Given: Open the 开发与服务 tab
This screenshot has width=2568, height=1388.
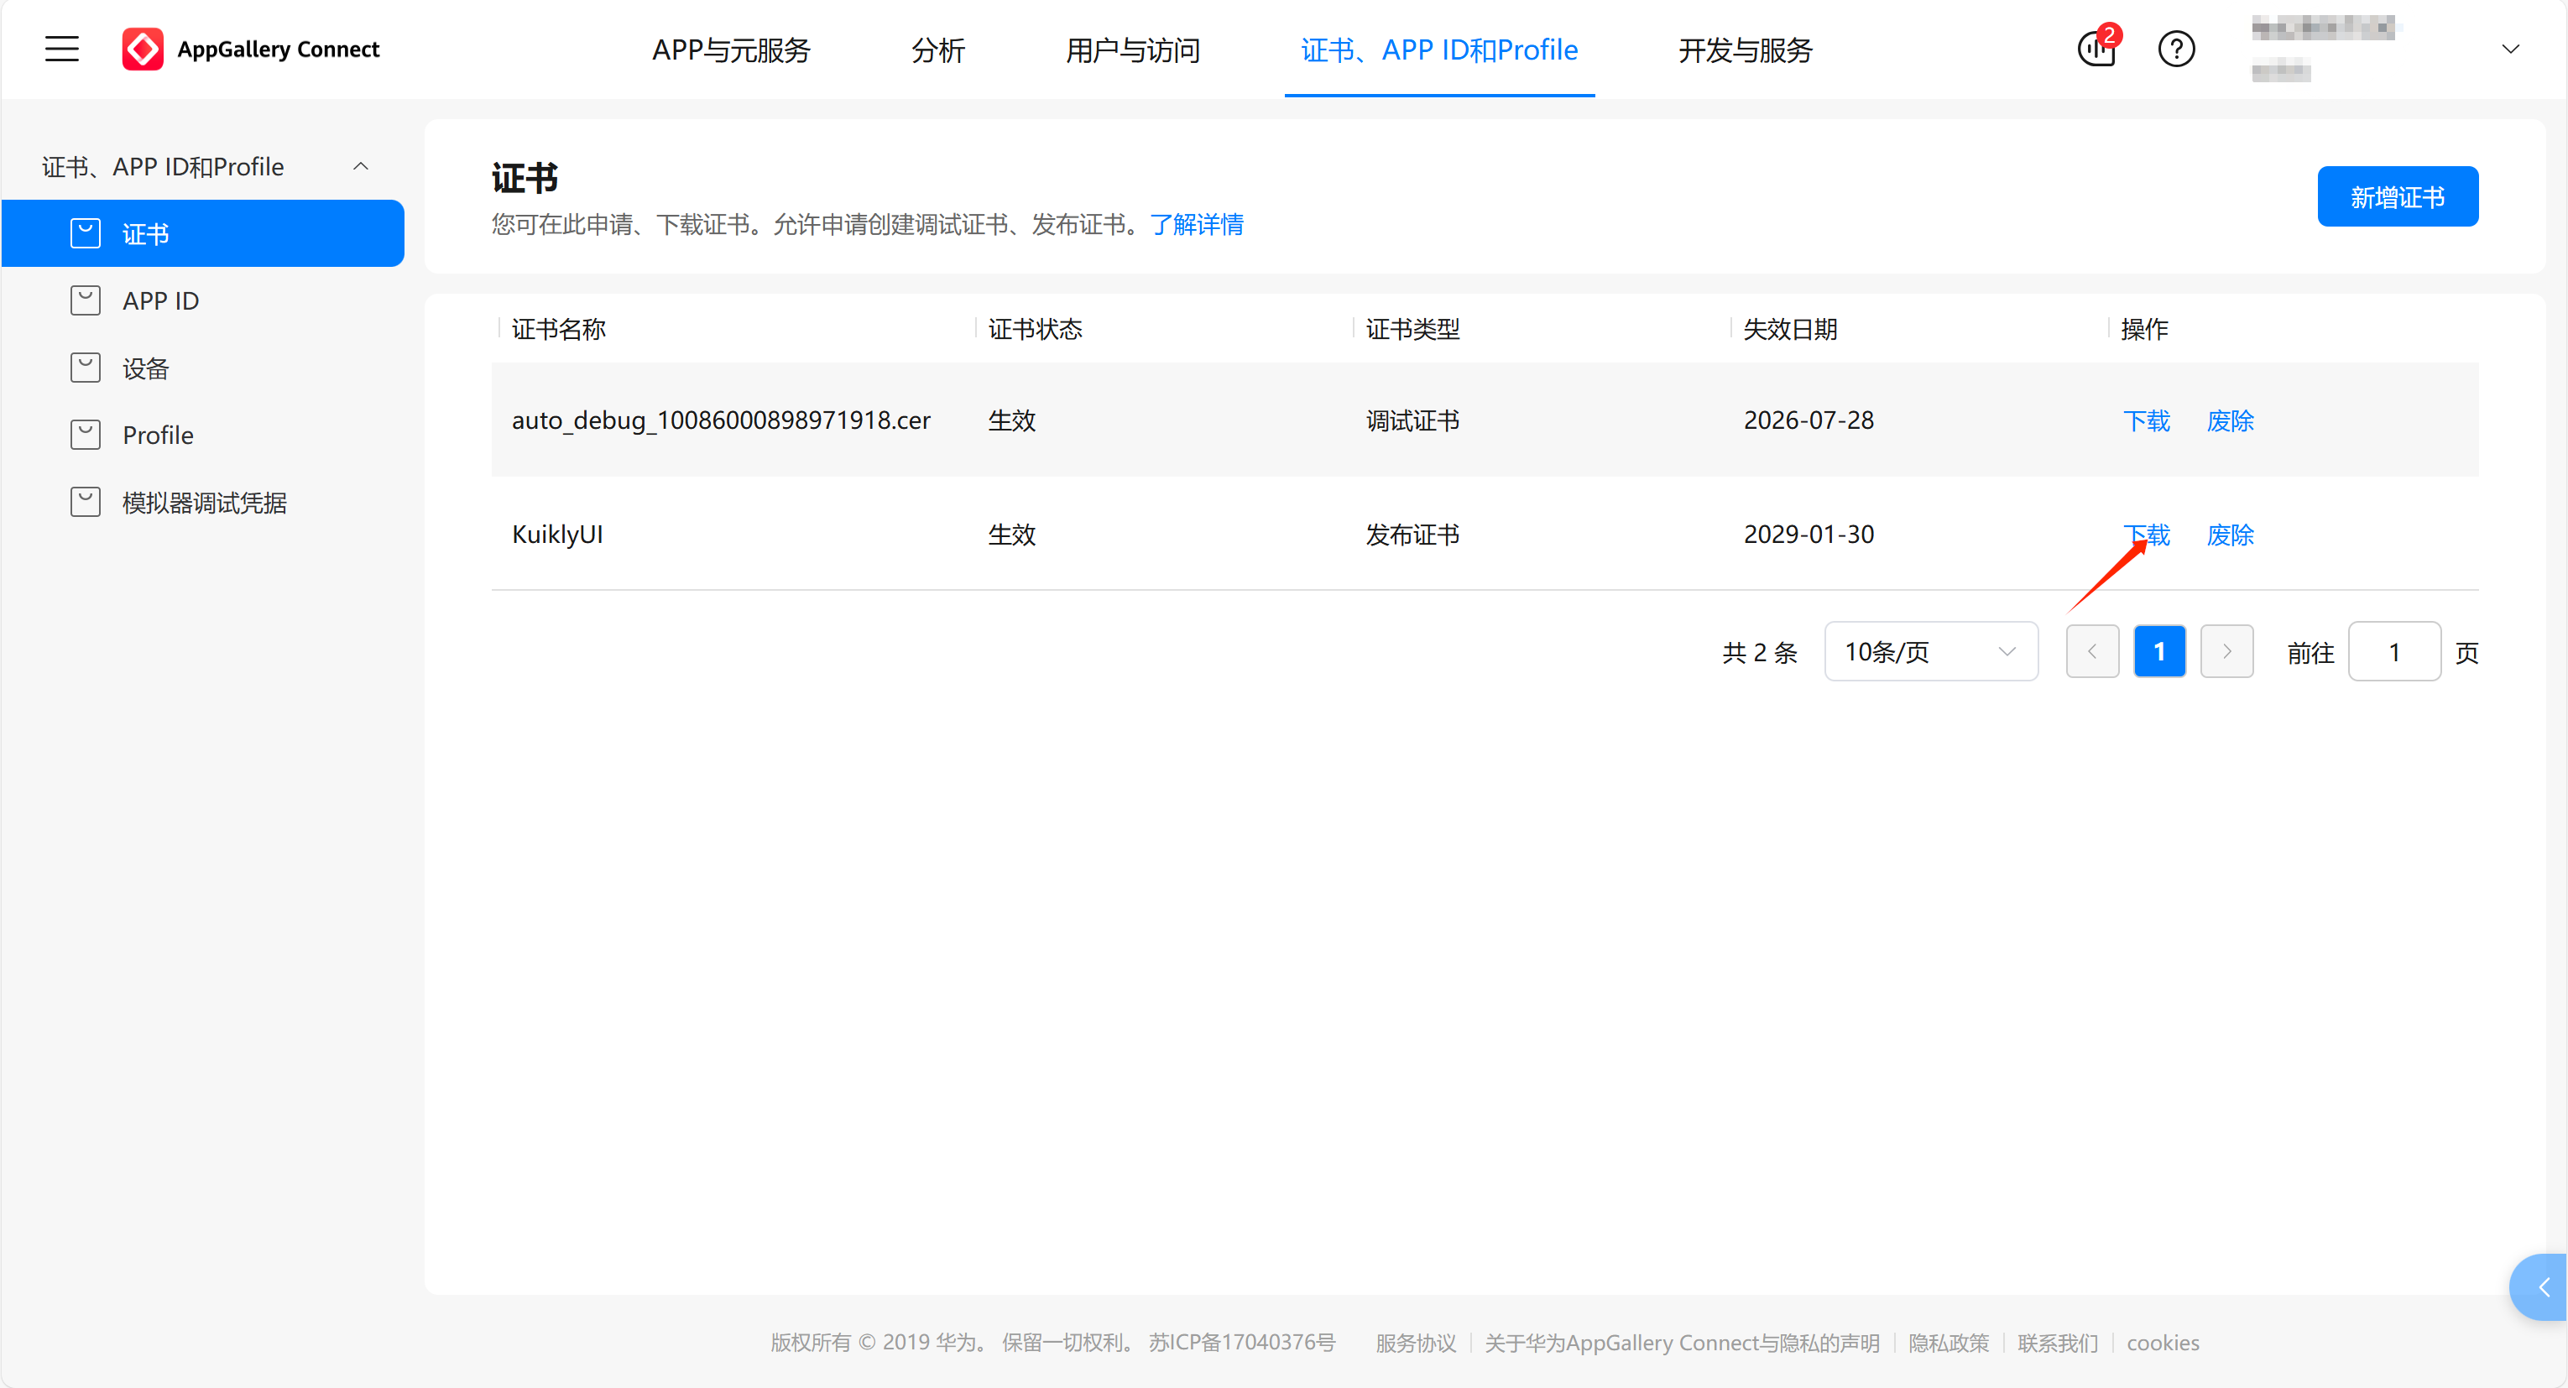Looking at the screenshot, I should tap(1745, 50).
